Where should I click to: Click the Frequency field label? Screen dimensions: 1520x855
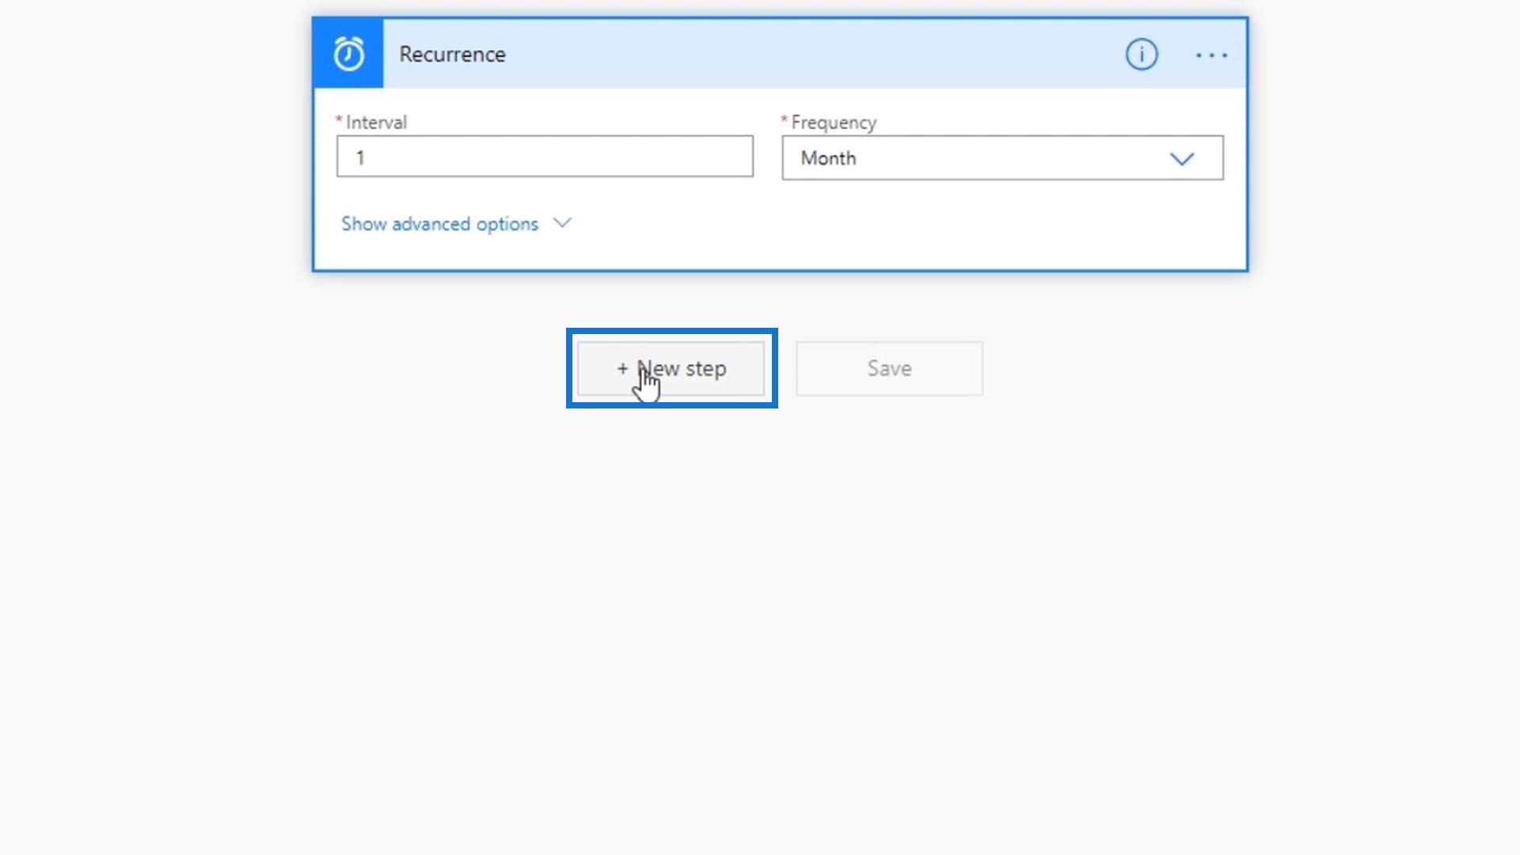[834, 123]
